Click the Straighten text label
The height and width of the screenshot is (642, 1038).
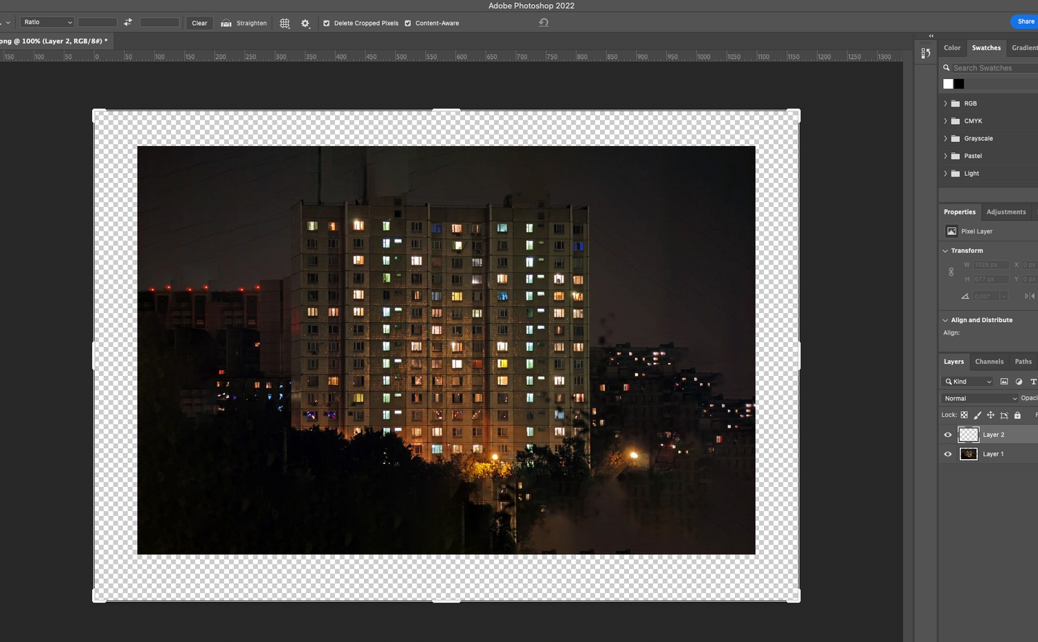251,23
